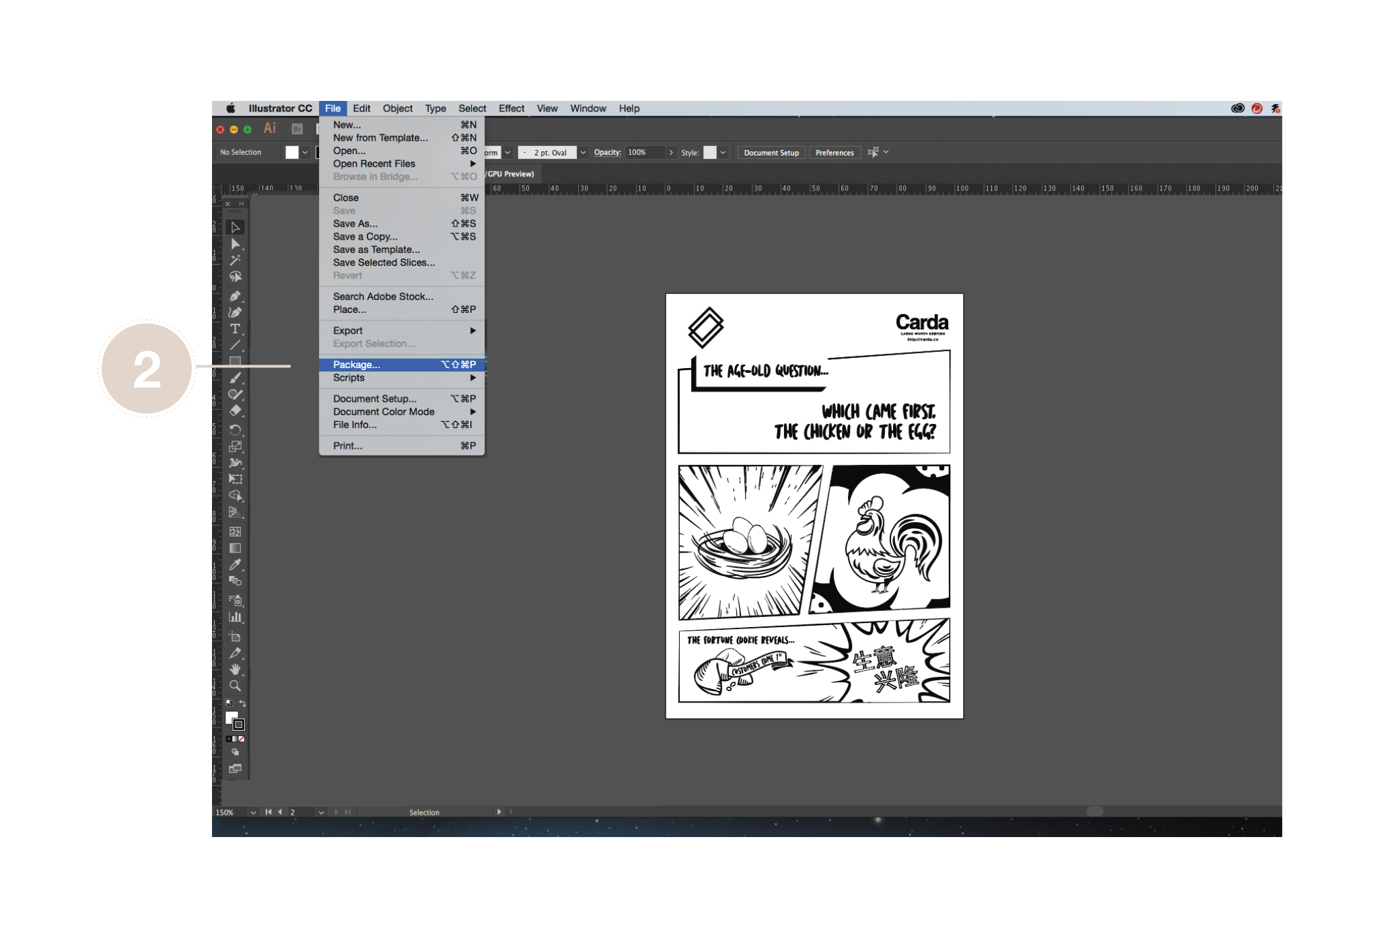Choose the Type tool
The image size is (1383, 938).
(235, 329)
